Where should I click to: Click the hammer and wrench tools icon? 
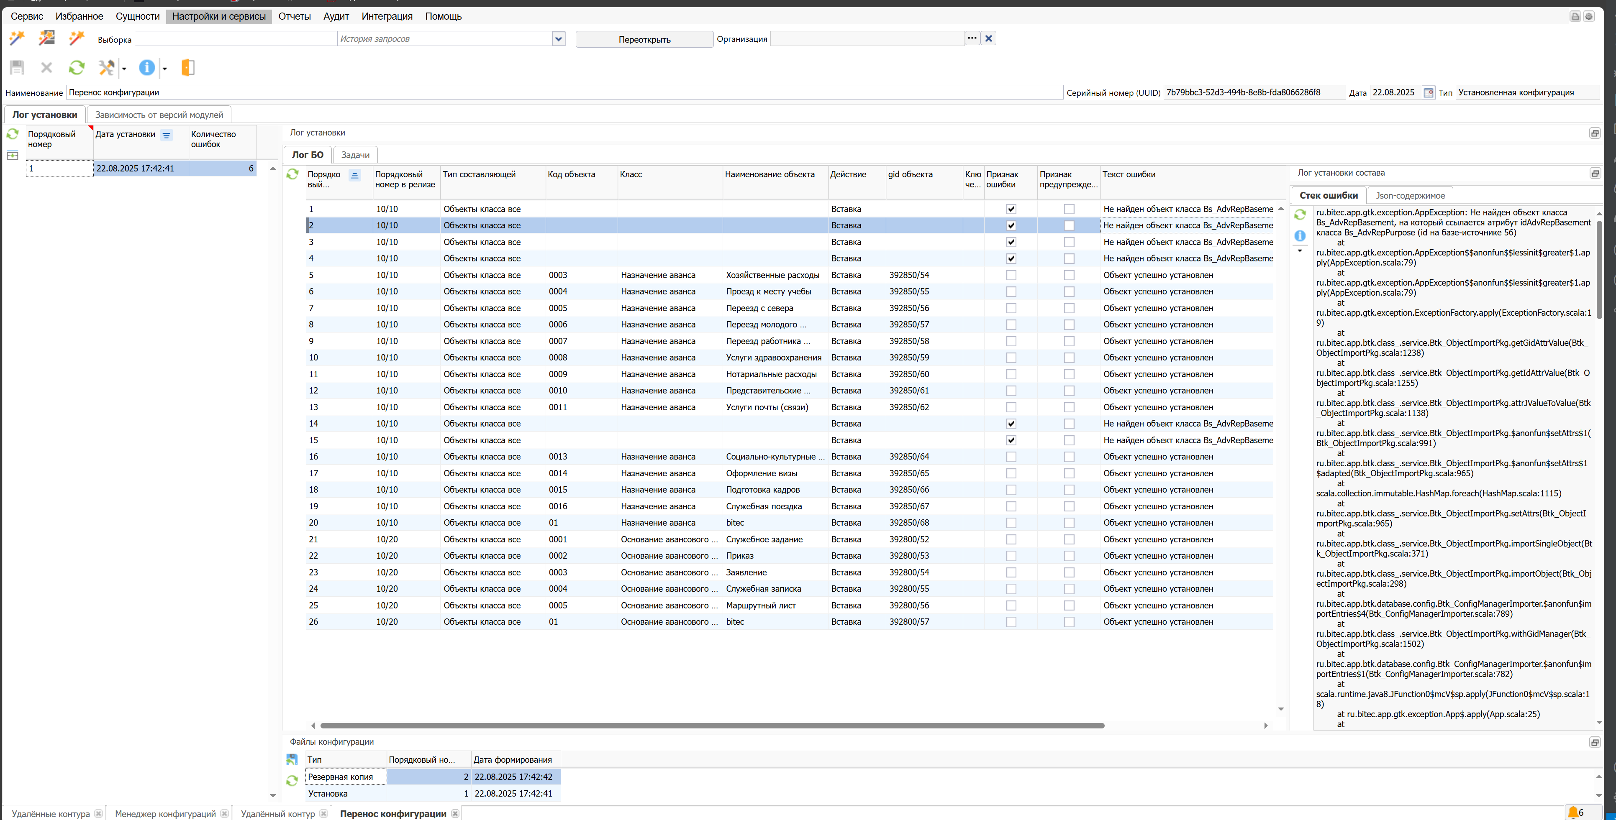(x=107, y=68)
